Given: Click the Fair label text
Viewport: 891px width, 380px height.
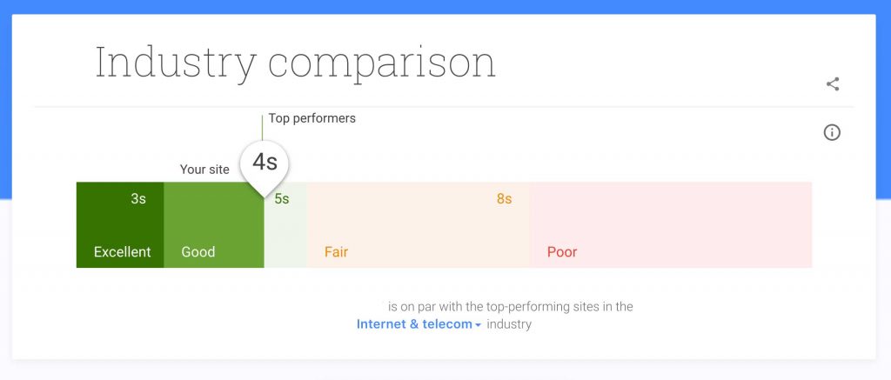Looking at the screenshot, I should coord(337,251).
